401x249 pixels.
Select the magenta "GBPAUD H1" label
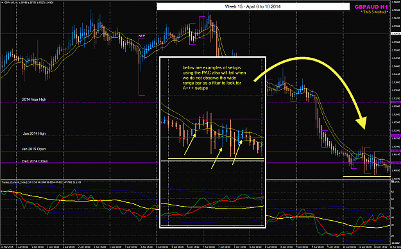coord(371,7)
